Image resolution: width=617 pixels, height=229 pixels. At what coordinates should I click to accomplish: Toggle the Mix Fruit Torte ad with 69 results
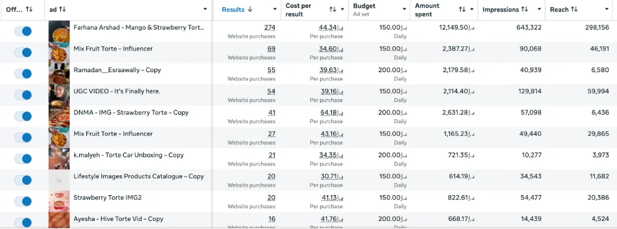click(x=23, y=52)
